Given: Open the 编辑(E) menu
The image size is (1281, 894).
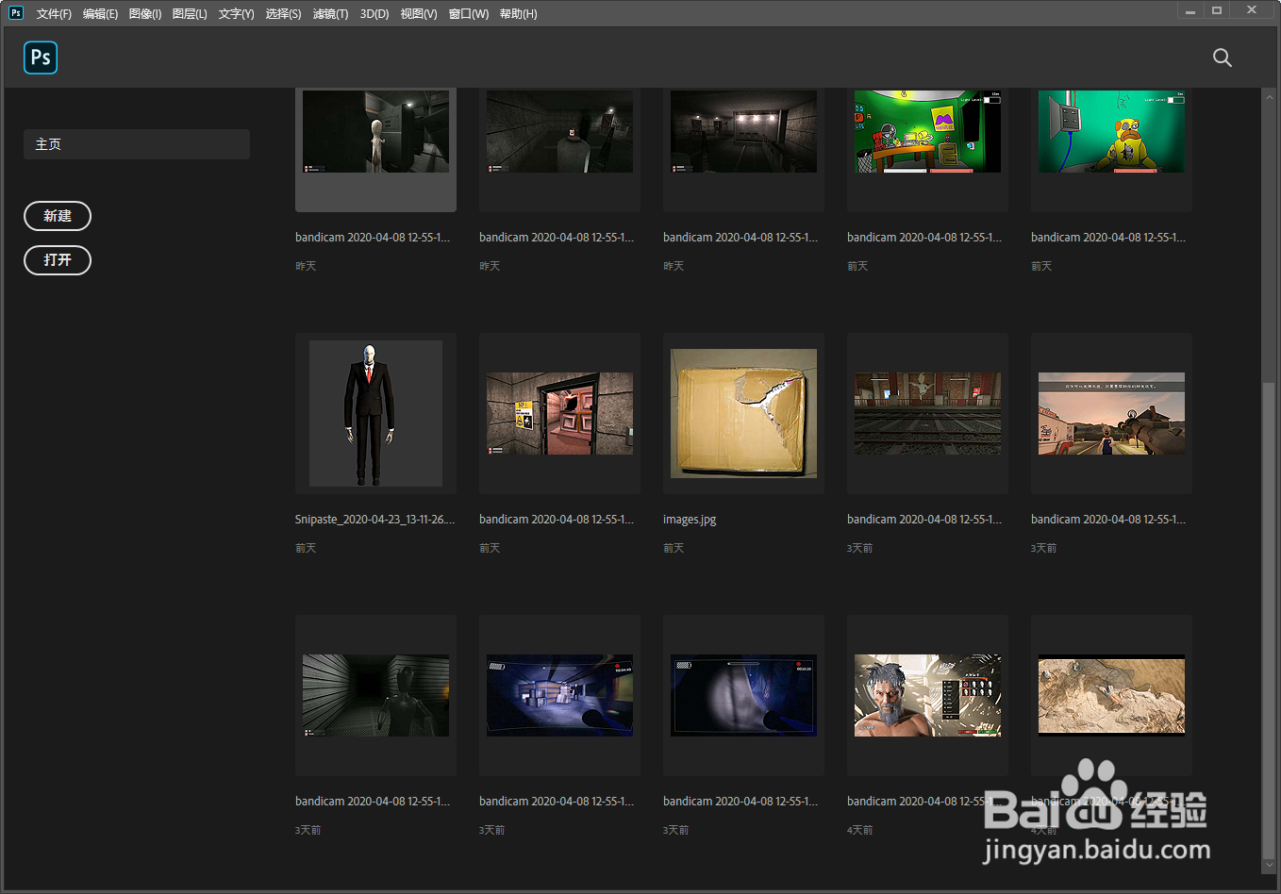Looking at the screenshot, I should coord(100,14).
